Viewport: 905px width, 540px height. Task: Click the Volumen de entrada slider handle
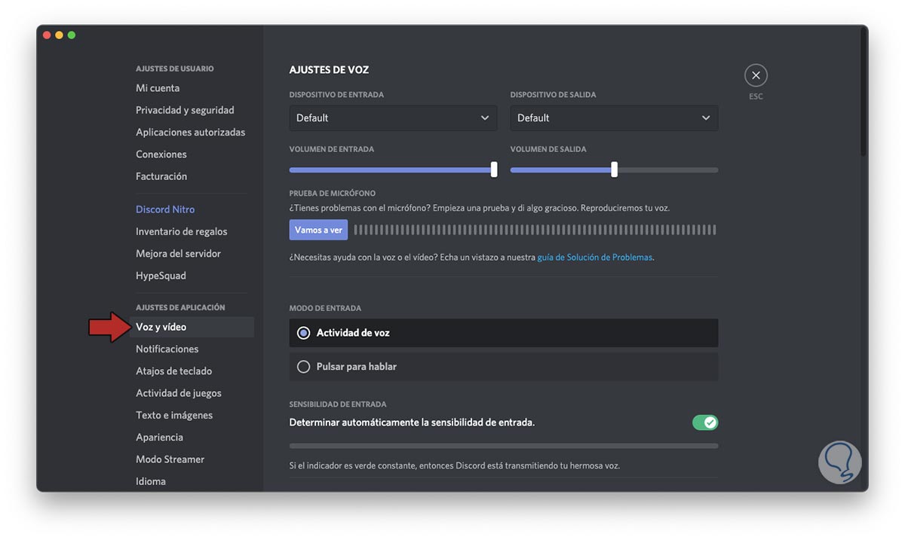[494, 169]
